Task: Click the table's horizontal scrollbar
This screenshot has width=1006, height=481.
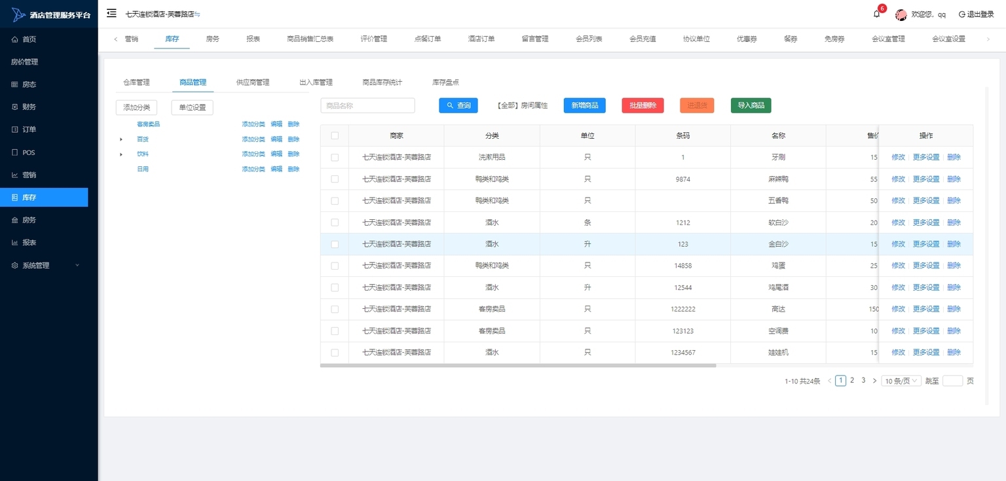Action: tap(518, 366)
